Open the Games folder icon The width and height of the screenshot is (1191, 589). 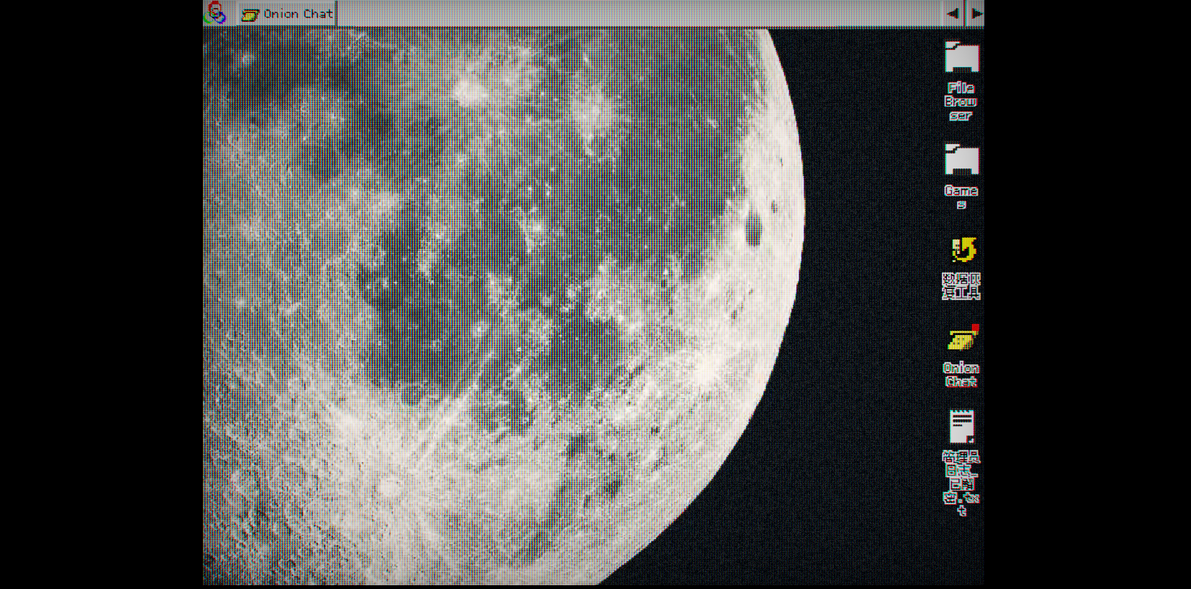(961, 160)
